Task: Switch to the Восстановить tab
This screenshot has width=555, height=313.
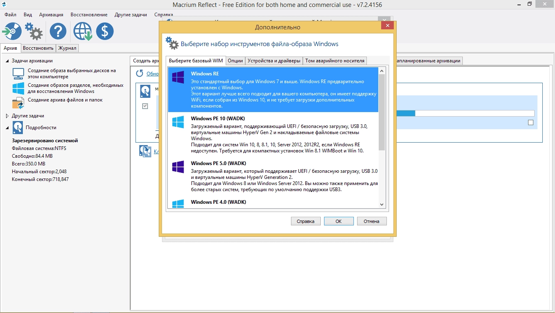Action: pyautogui.click(x=38, y=48)
